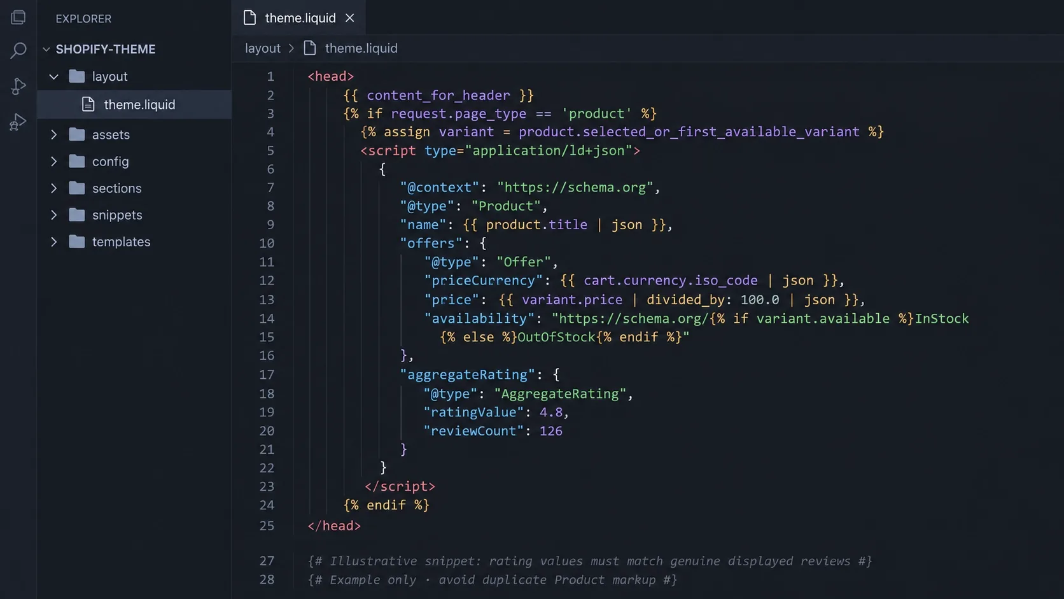Click the layout folder icon
The height and width of the screenshot is (599, 1064).
tap(77, 76)
